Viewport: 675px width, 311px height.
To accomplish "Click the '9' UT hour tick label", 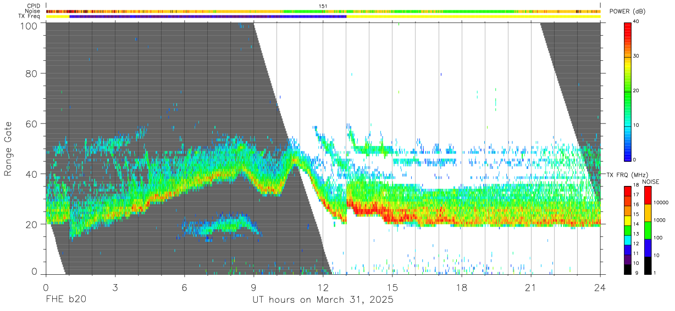I will (254, 287).
